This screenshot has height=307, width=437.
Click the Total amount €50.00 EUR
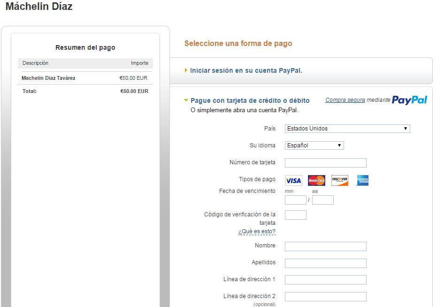pyautogui.click(x=134, y=91)
